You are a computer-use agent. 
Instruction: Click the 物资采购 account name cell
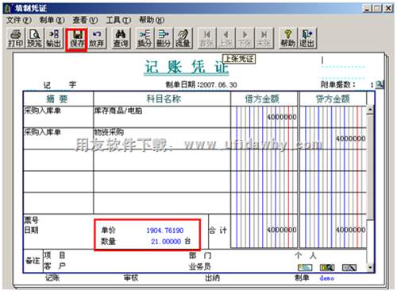162,138
